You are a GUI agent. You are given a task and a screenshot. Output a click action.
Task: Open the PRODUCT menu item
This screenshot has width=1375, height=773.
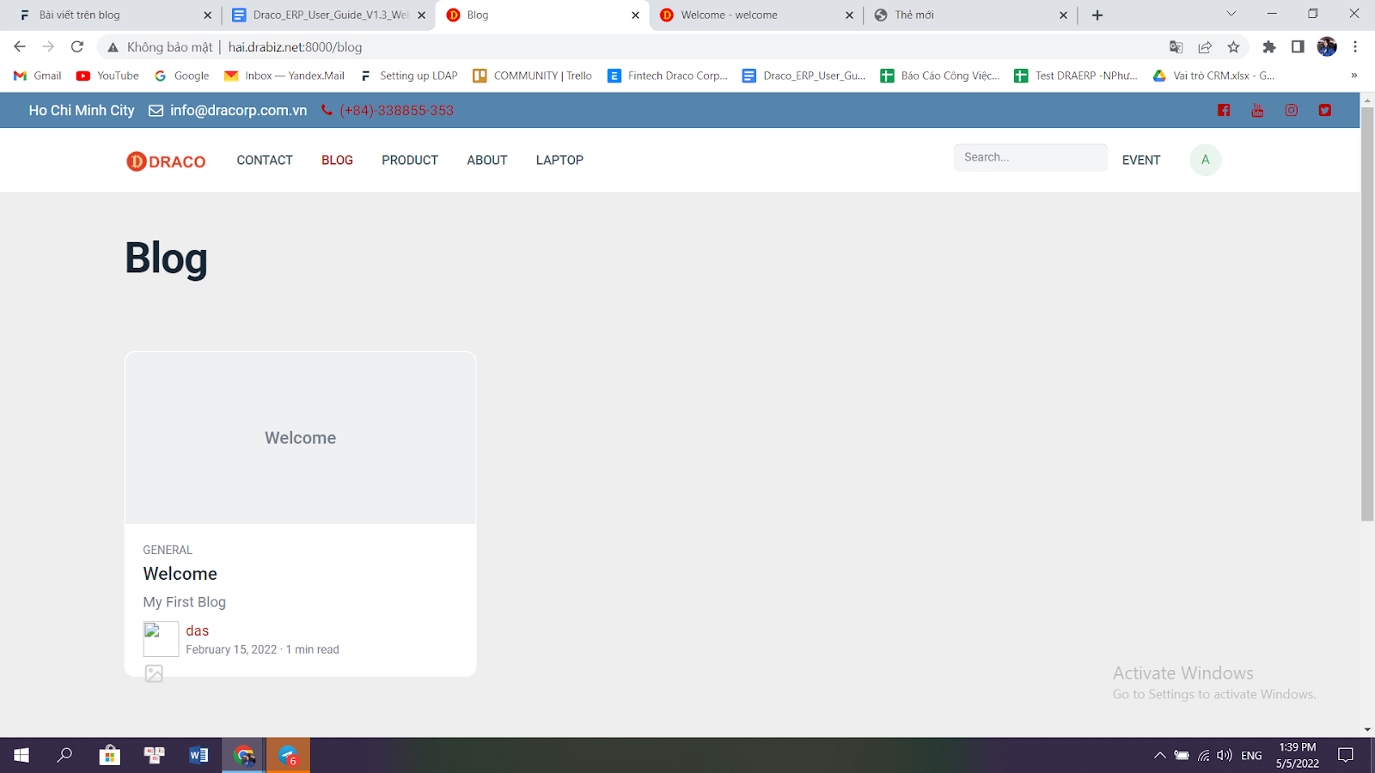point(410,160)
